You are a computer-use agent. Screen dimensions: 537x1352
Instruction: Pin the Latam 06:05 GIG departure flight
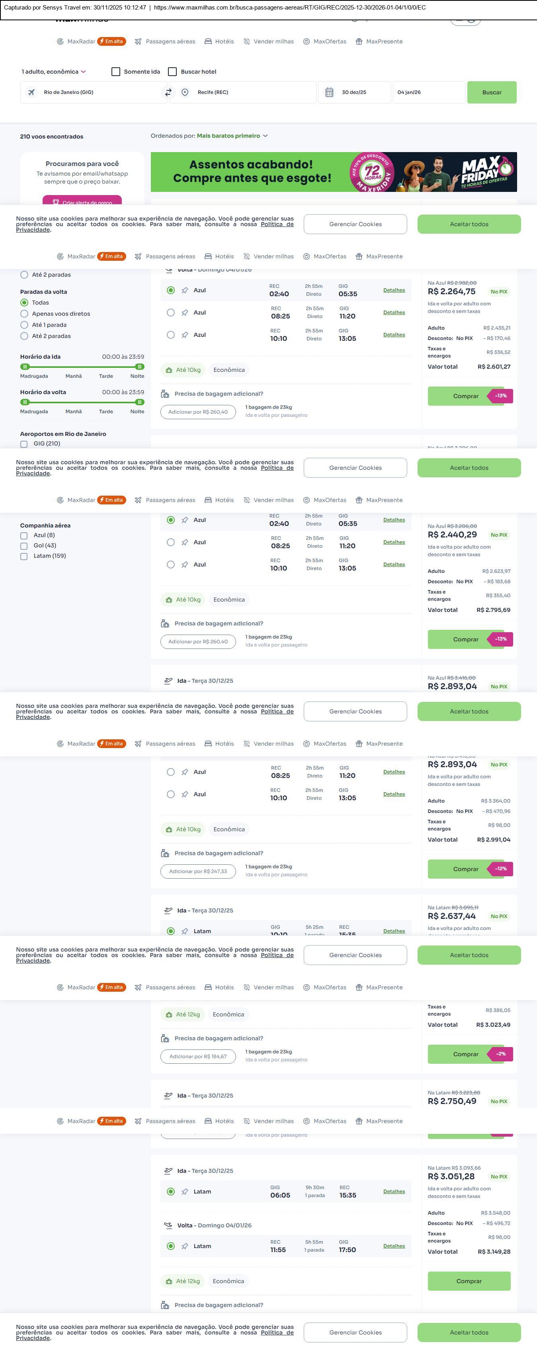click(185, 1192)
